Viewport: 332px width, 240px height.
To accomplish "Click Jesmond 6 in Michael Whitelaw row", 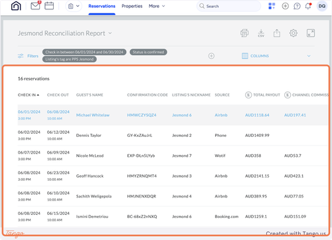I will [182, 115].
